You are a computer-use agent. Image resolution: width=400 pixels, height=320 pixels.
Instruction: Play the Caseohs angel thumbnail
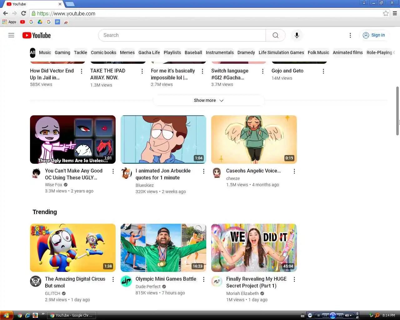(x=254, y=139)
